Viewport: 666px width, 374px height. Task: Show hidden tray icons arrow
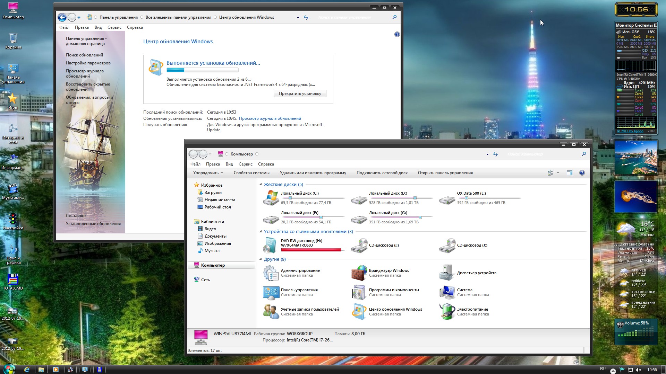613,371
